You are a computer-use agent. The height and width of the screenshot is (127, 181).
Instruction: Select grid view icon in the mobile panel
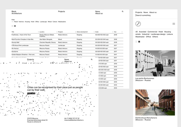139,42
